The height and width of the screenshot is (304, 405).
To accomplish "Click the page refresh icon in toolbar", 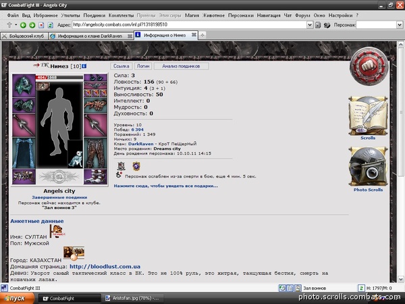I will [x=51, y=25].
